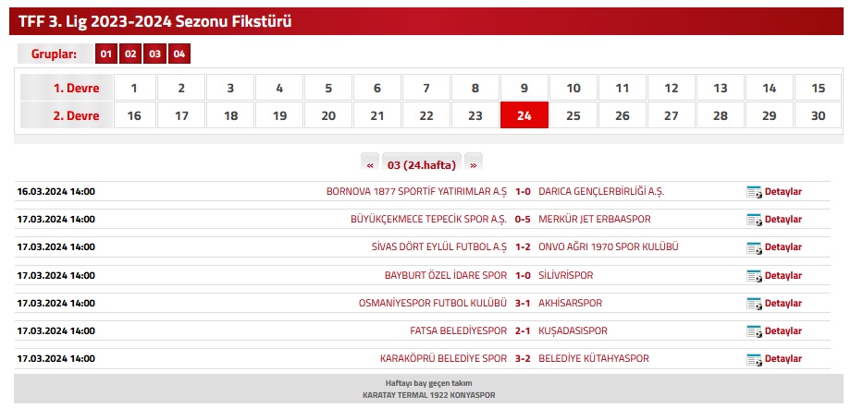Open Akhisarspor team link

570,303
